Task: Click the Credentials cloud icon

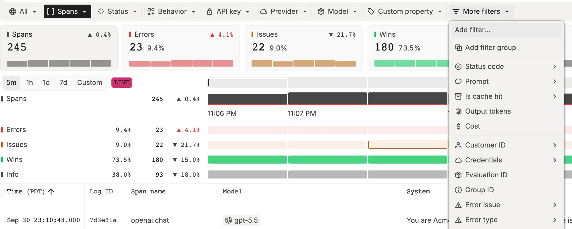Action: pos(459,160)
